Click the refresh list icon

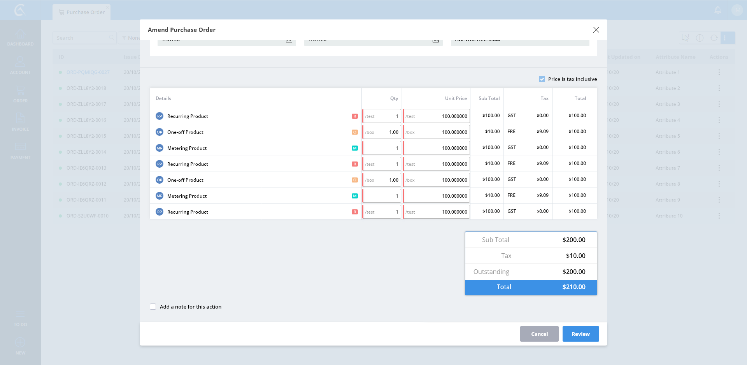coord(714,38)
